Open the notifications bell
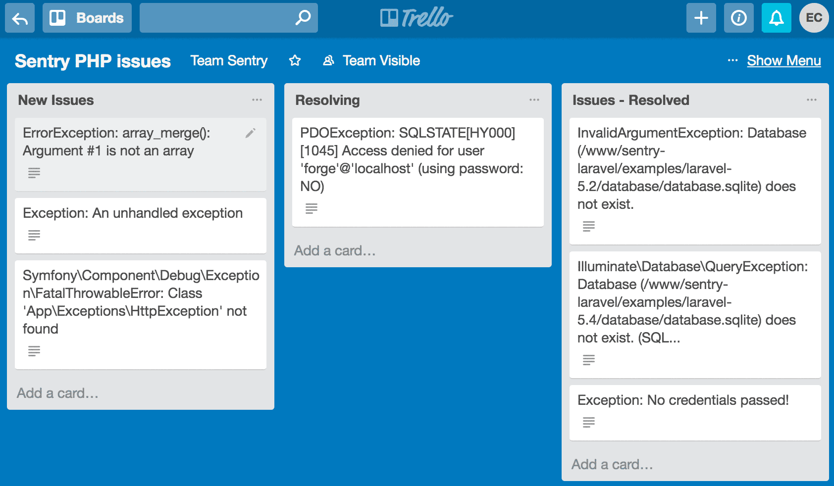Screen dimensions: 834x486 click(776, 18)
